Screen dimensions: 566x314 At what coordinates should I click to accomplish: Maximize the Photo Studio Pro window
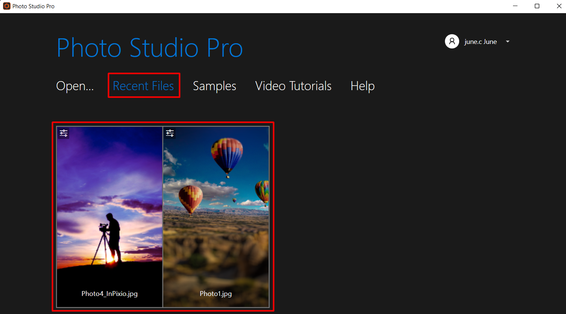[537, 6]
